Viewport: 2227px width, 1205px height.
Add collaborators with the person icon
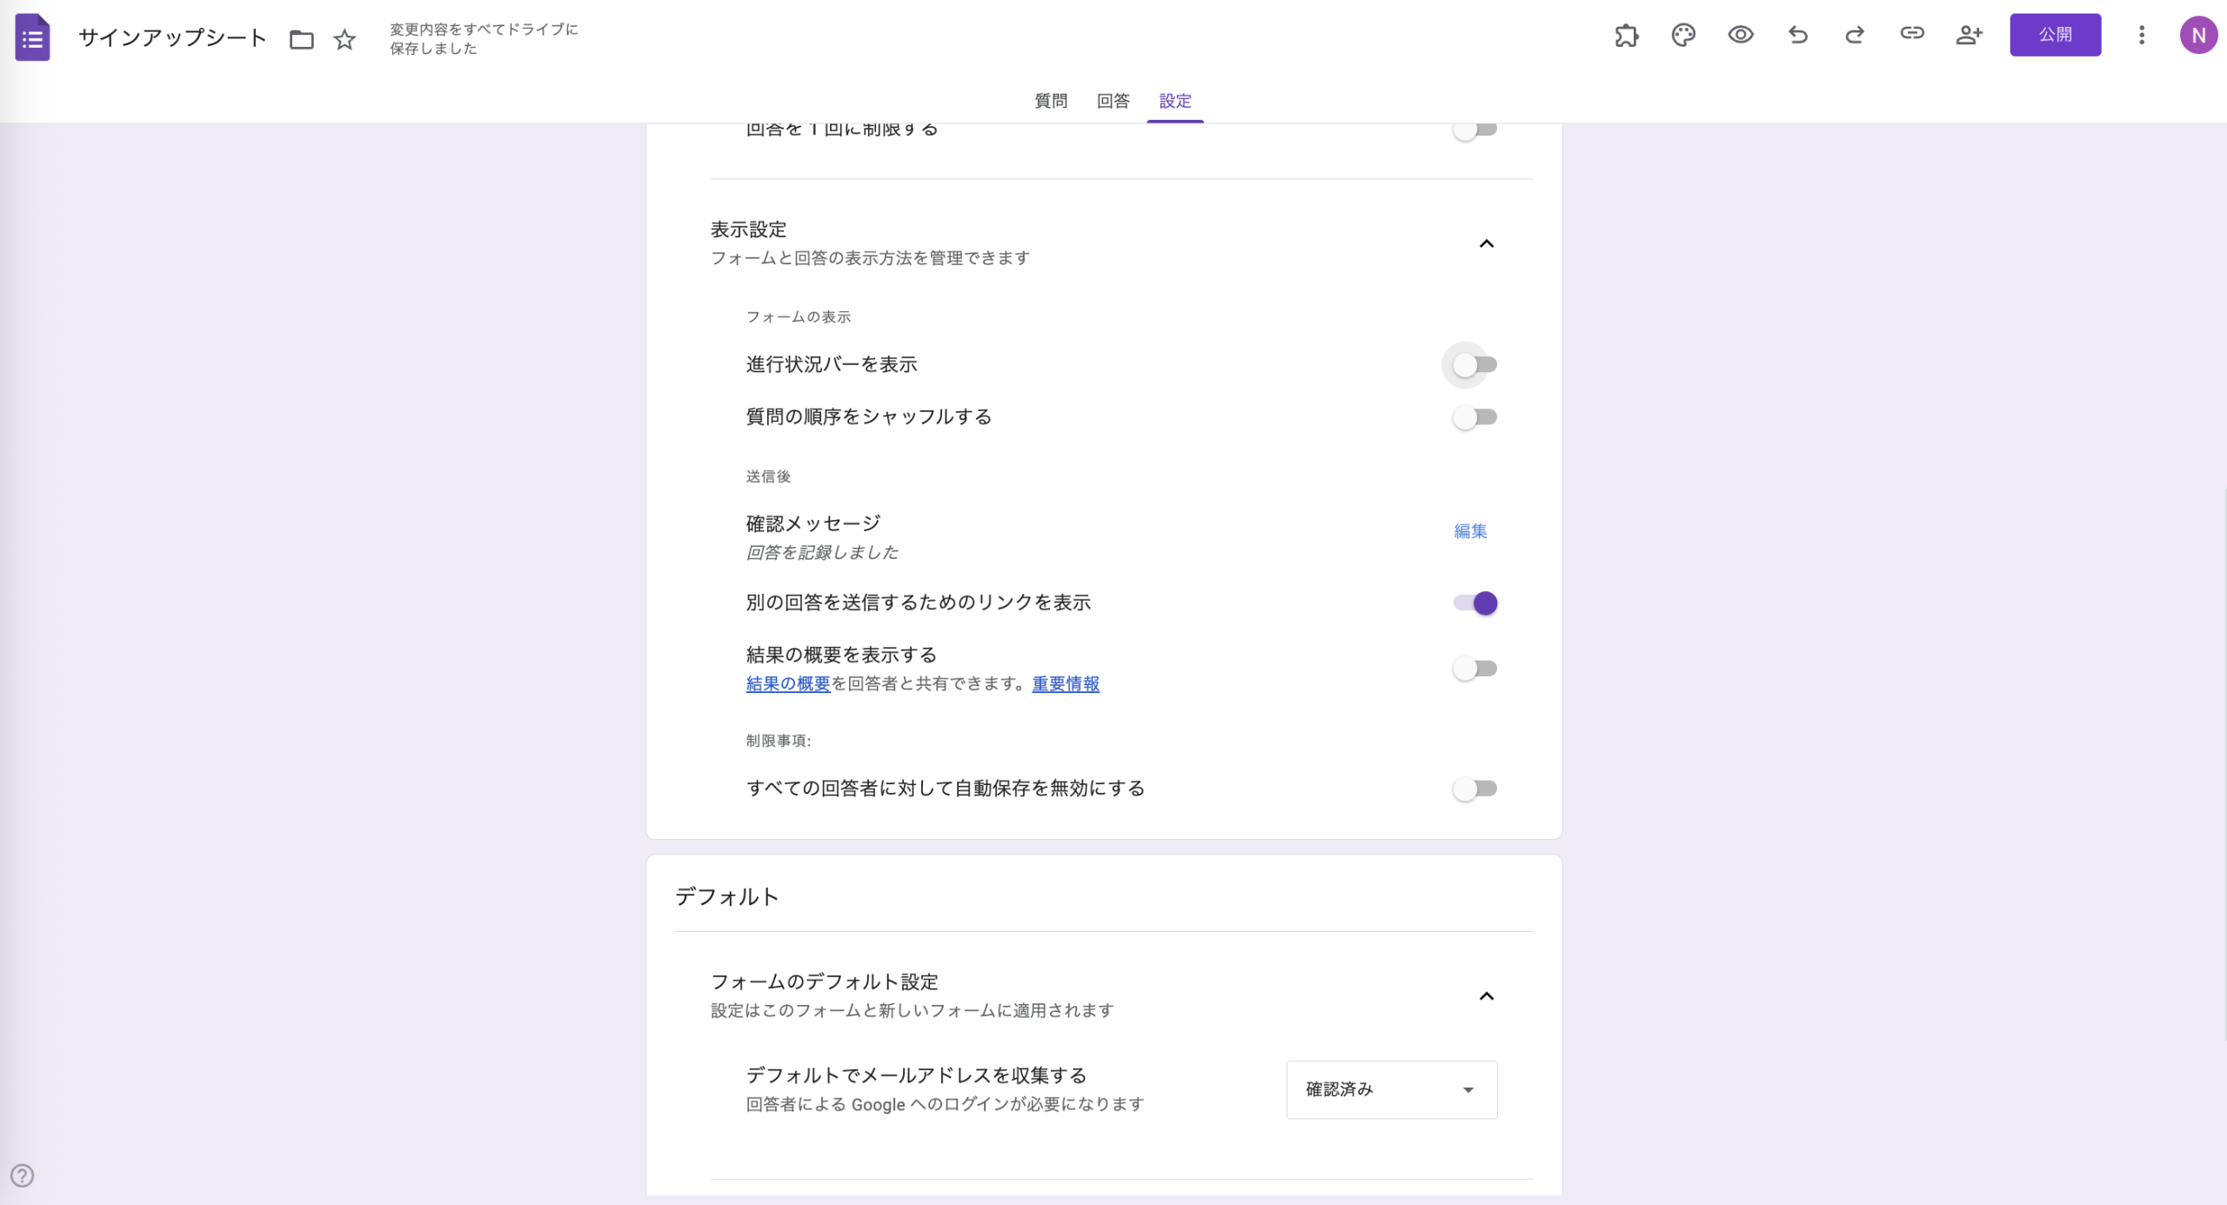tap(1970, 35)
